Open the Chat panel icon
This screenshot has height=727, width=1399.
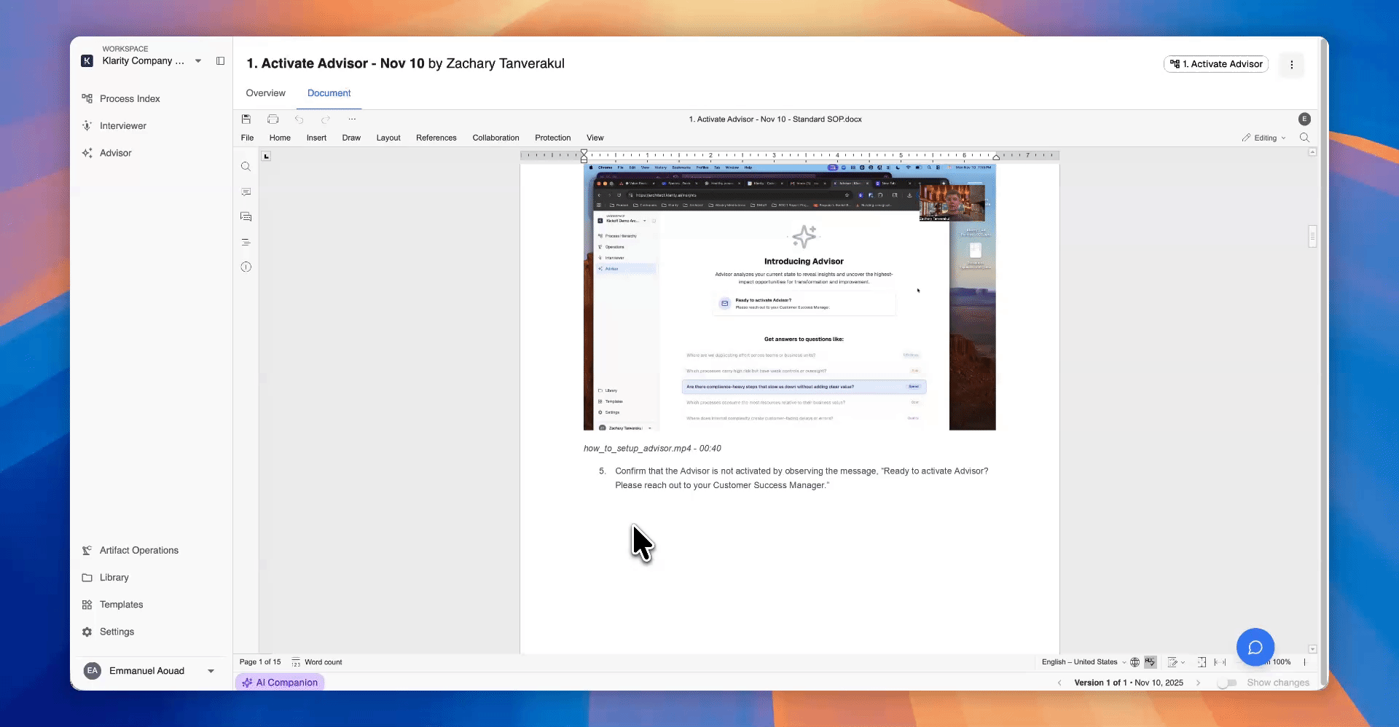point(246,216)
